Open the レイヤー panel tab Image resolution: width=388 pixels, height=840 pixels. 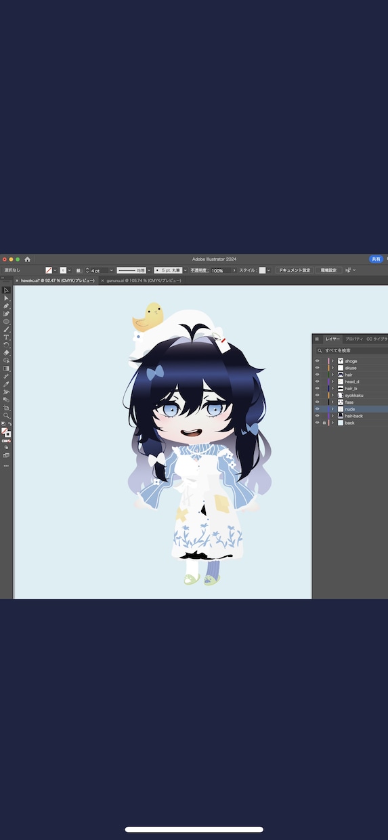332,339
